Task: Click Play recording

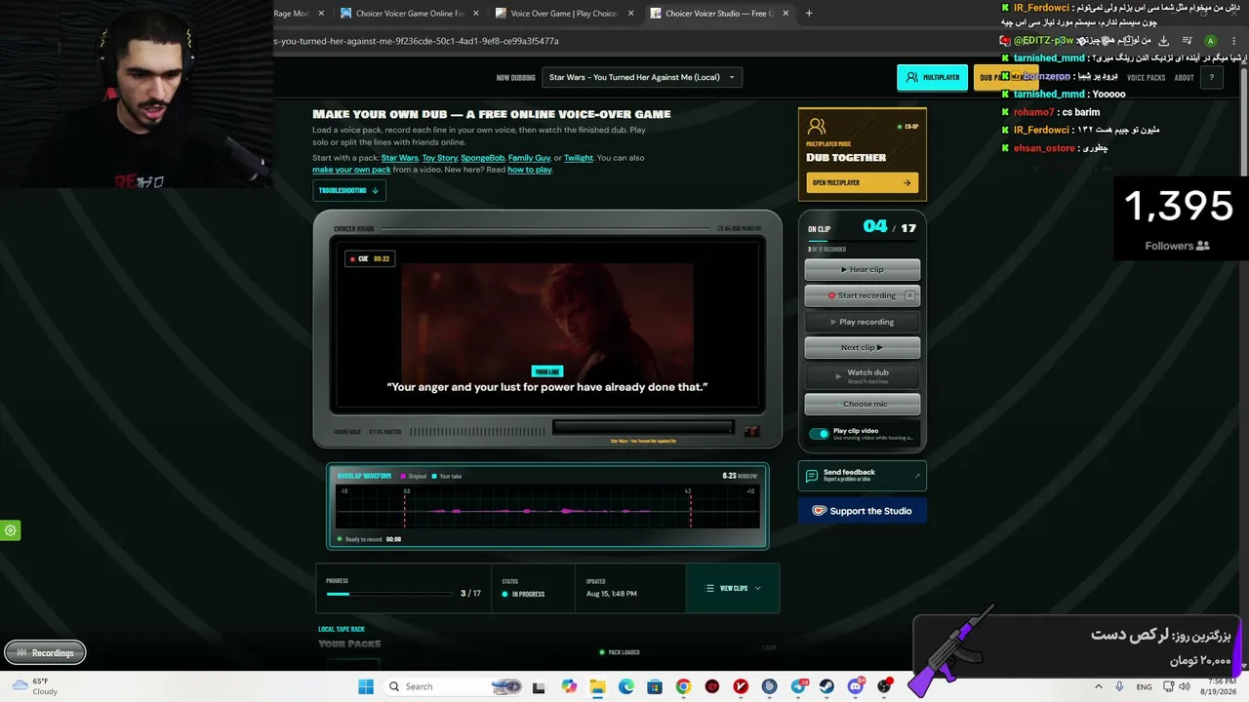Action: point(862,322)
